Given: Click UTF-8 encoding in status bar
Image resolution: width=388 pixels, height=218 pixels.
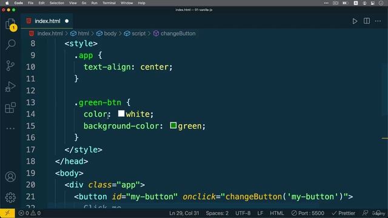Looking at the screenshot, I should 242,213.
